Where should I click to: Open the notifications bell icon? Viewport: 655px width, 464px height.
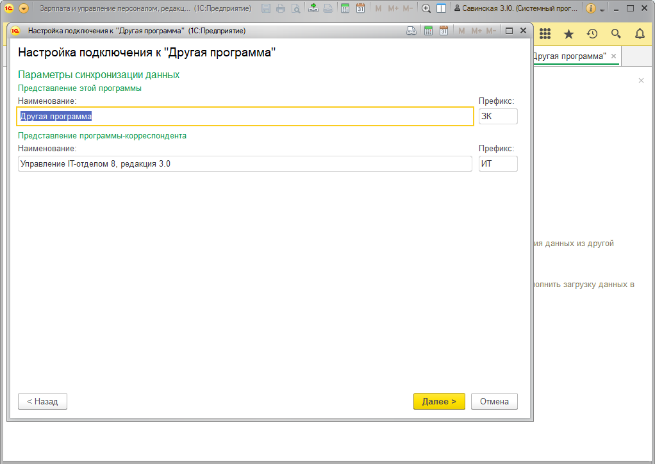[x=640, y=34]
